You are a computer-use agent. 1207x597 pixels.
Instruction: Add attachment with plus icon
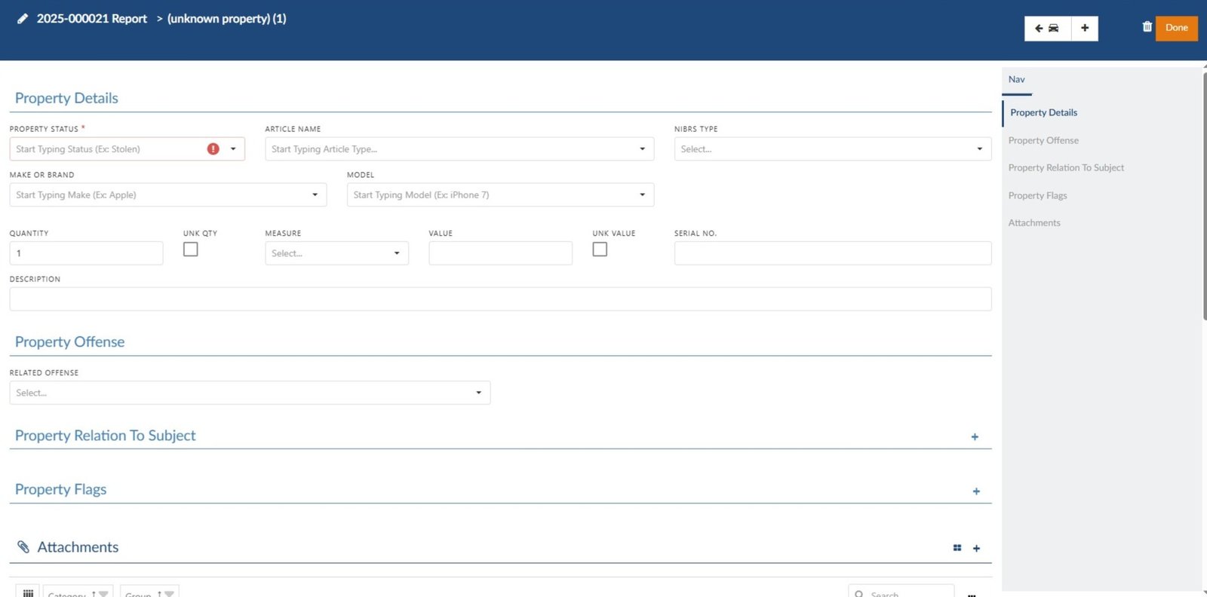point(976,549)
